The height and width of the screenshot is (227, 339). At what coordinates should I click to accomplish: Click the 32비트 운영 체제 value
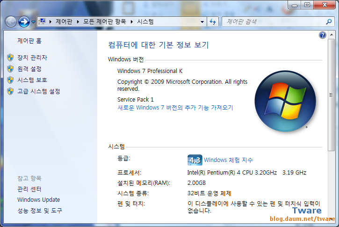(x=209, y=193)
